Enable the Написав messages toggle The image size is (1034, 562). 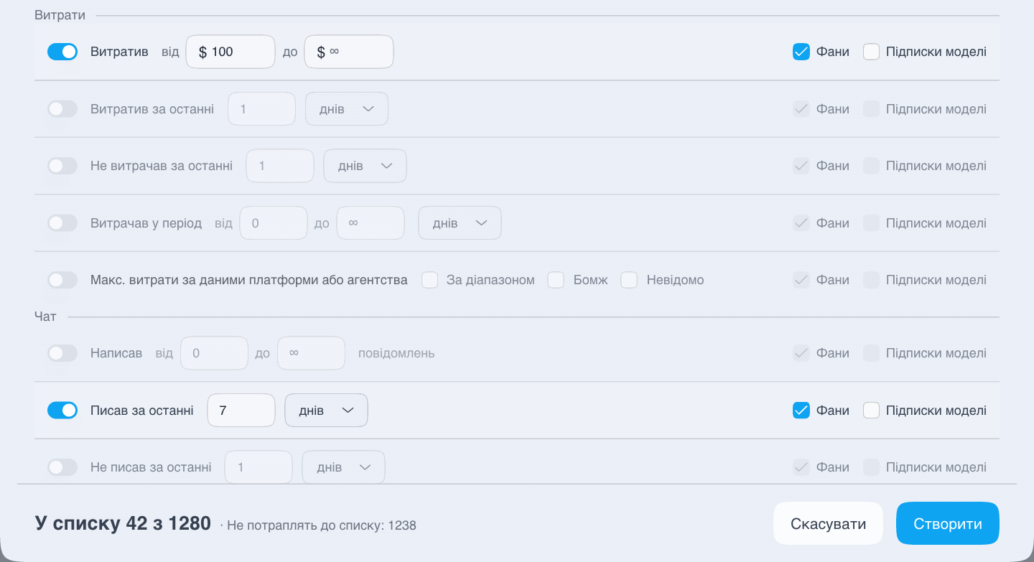(62, 353)
